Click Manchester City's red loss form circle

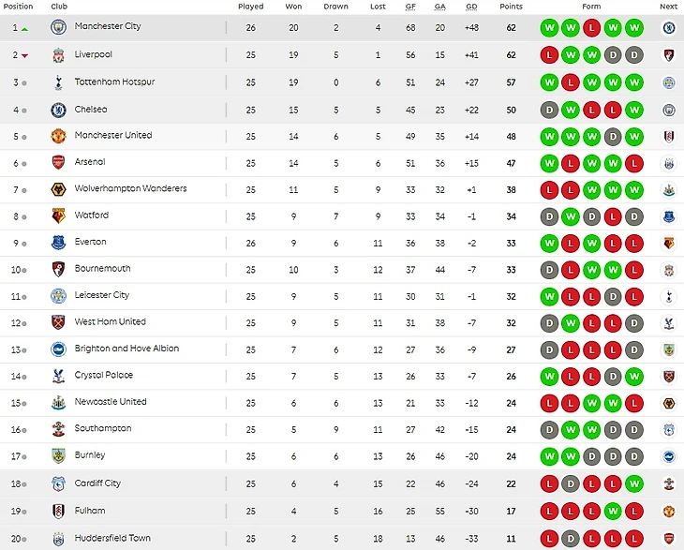coord(591,27)
